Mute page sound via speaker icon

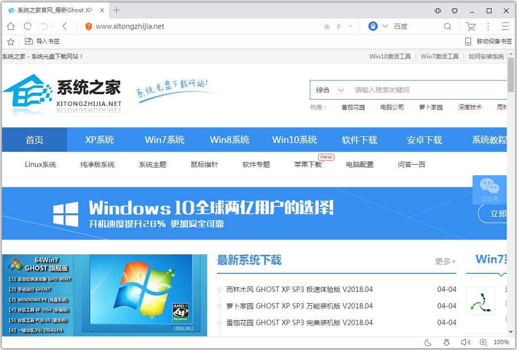465,342
